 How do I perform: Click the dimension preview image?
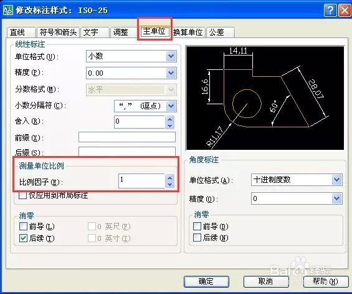pos(265,98)
